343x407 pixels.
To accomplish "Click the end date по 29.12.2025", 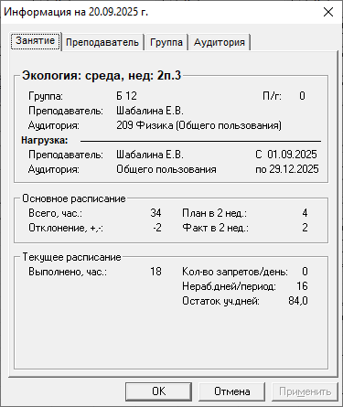I will 287,169.
